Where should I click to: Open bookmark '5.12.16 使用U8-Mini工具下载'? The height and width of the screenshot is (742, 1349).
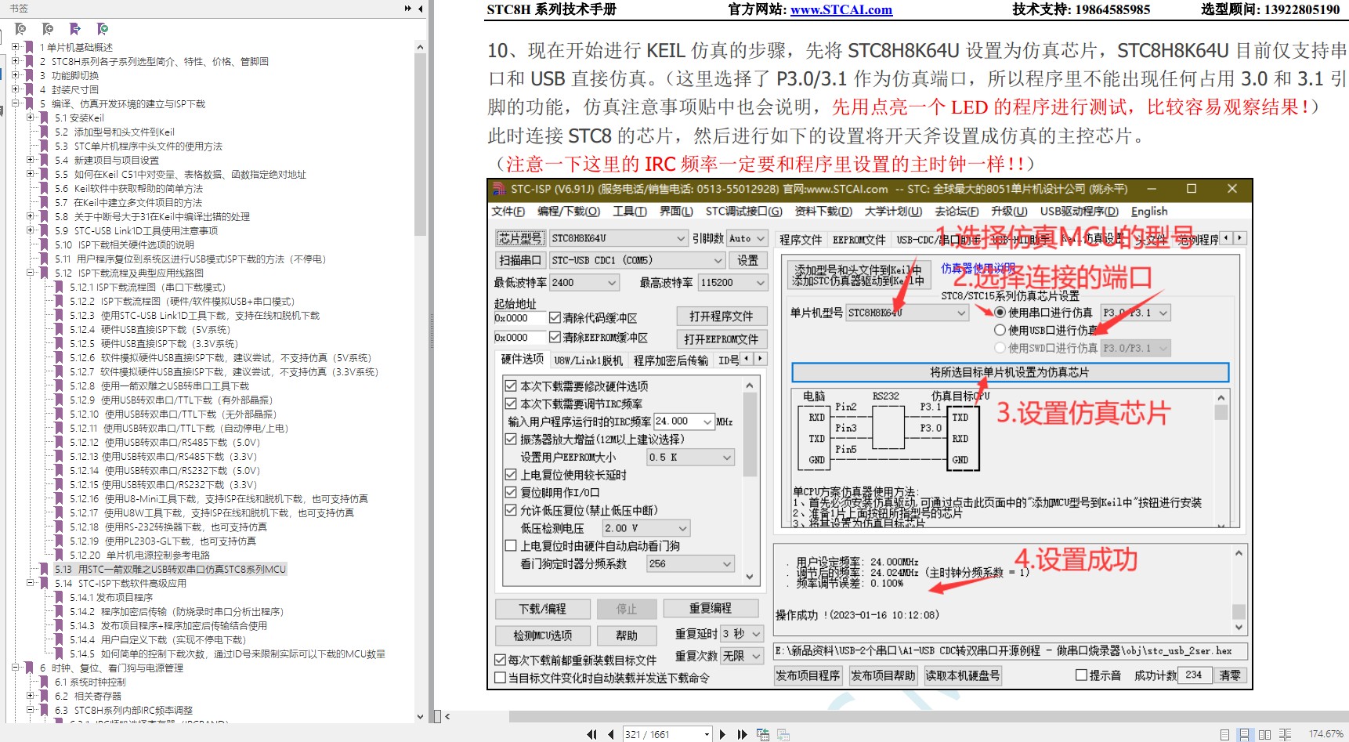pyautogui.click(x=219, y=498)
